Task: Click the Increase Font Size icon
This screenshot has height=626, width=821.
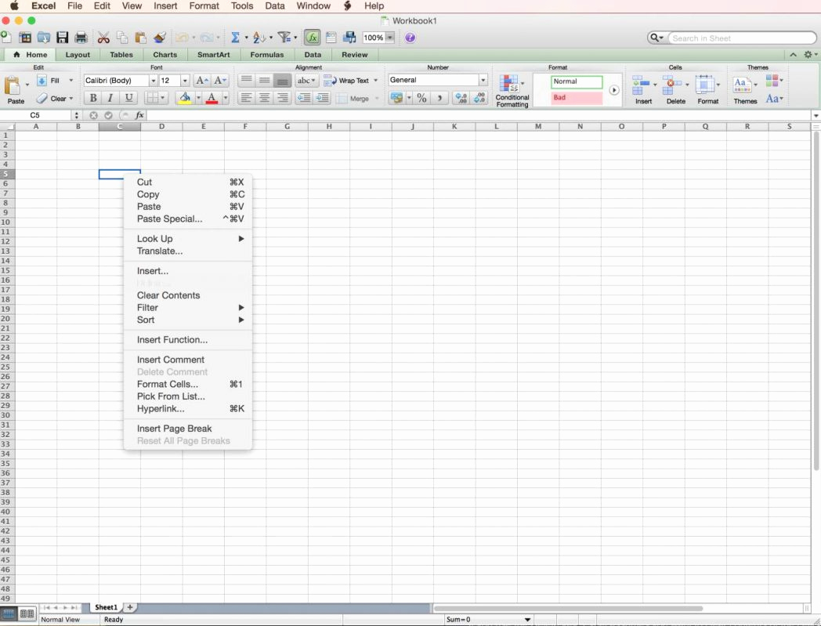Action: [201, 81]
